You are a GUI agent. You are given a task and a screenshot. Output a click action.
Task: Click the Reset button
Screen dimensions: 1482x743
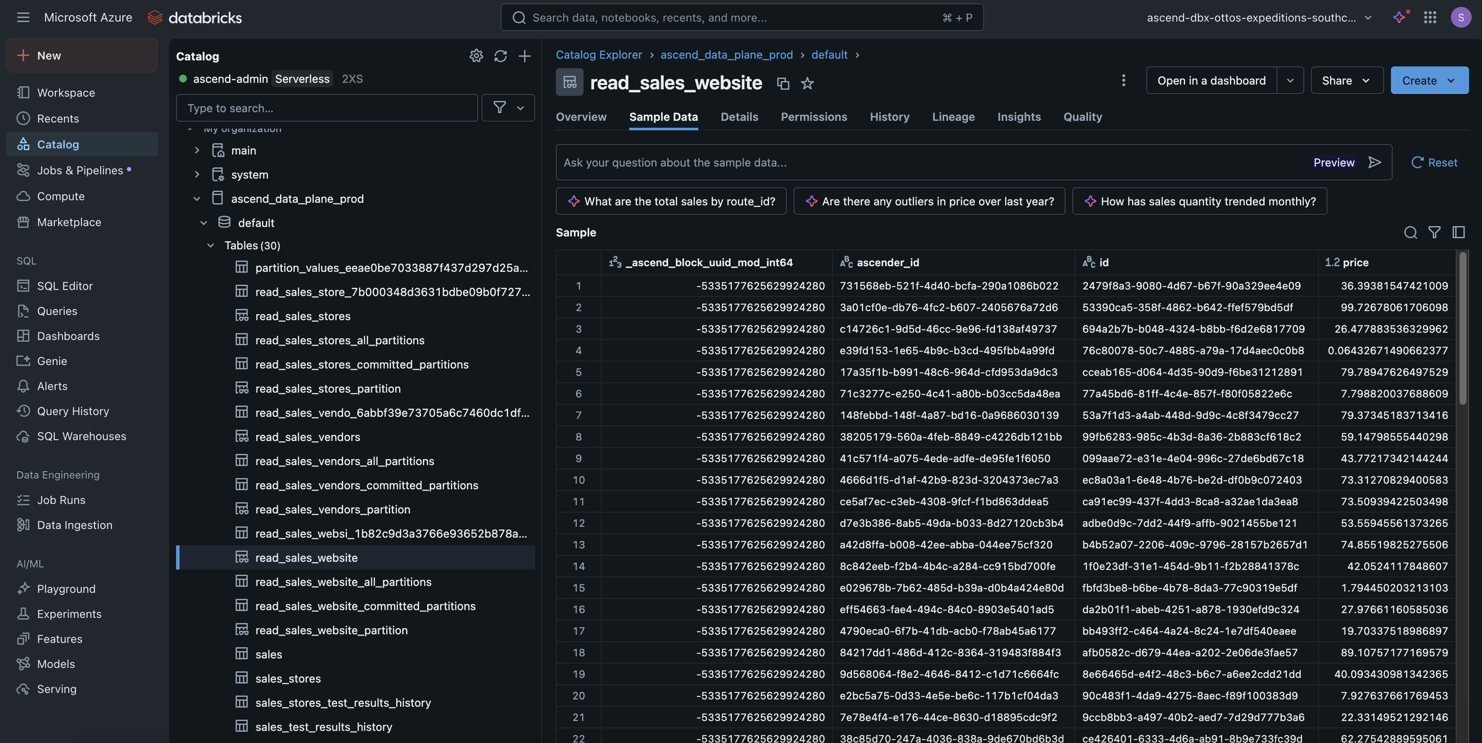1434,162
